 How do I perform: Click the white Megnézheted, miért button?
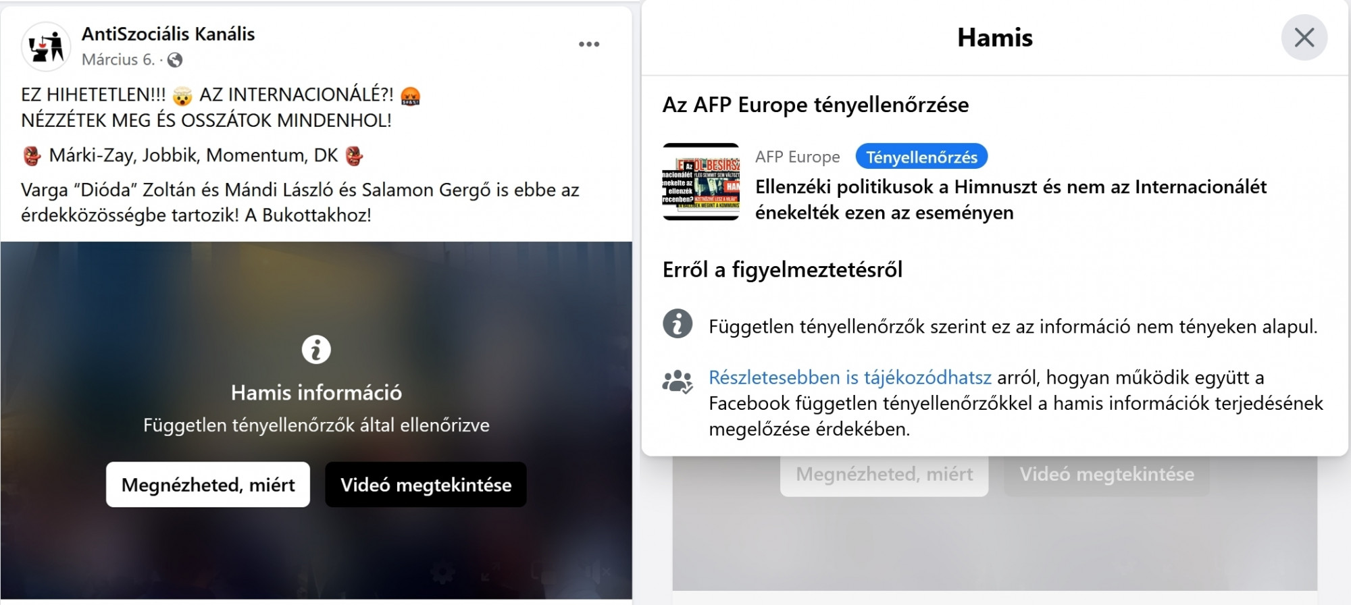pos(208,485)
